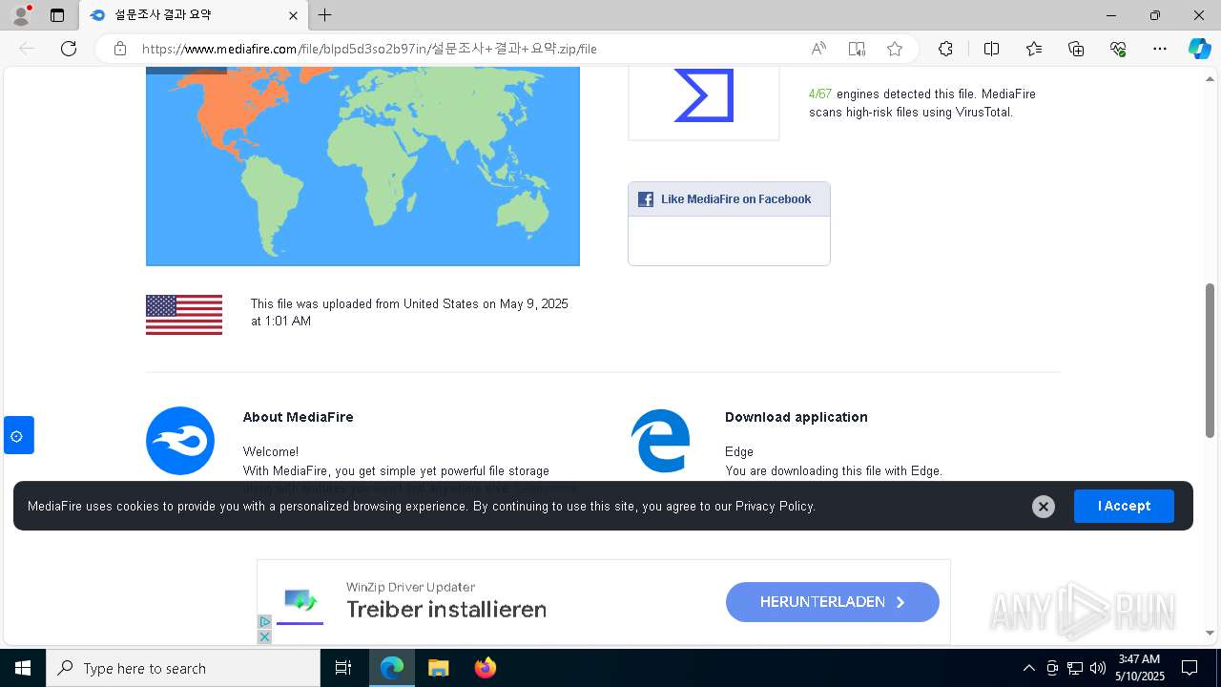Open Extensions puzzle icon
Viewport: 1221px width, 687px height.
945,49
